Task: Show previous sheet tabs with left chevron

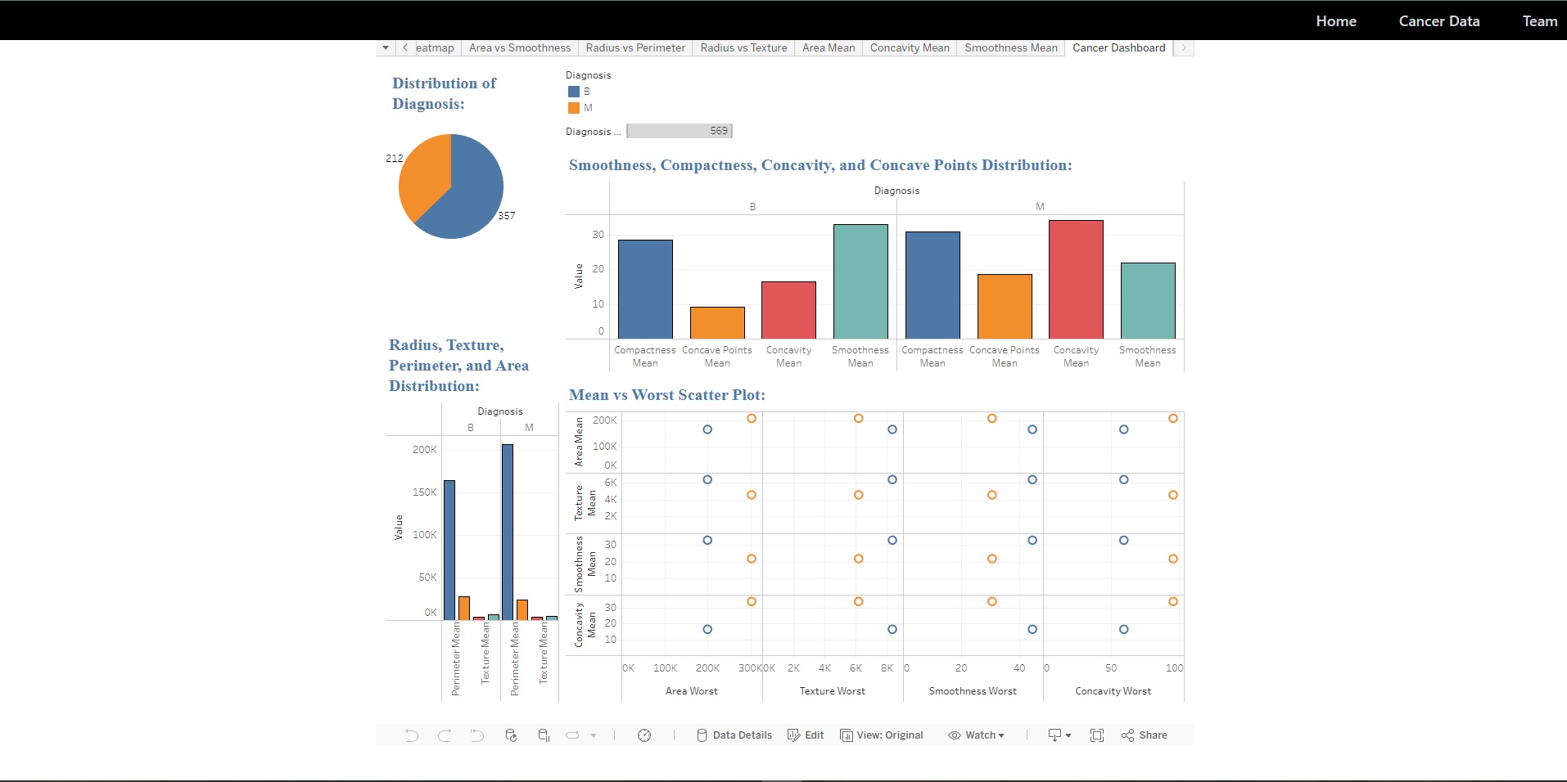Action: point(405,48)
